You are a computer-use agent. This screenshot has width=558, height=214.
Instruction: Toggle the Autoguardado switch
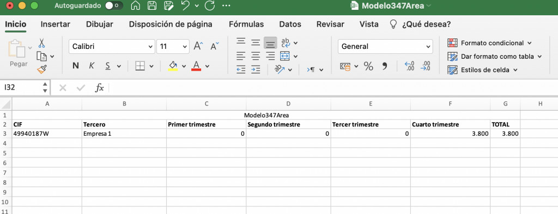coord(114,5)
